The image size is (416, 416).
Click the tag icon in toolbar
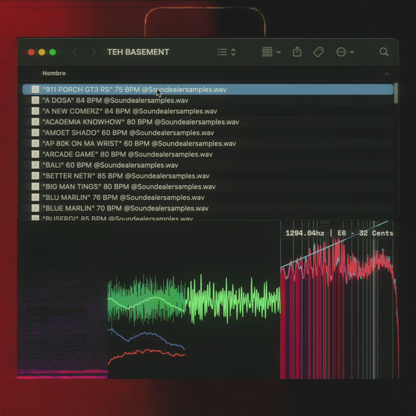pyautogui.click(x=318, y=52)
